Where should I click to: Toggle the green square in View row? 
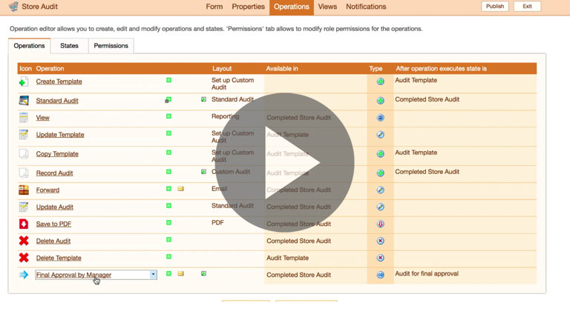click(x=168, y=116)
